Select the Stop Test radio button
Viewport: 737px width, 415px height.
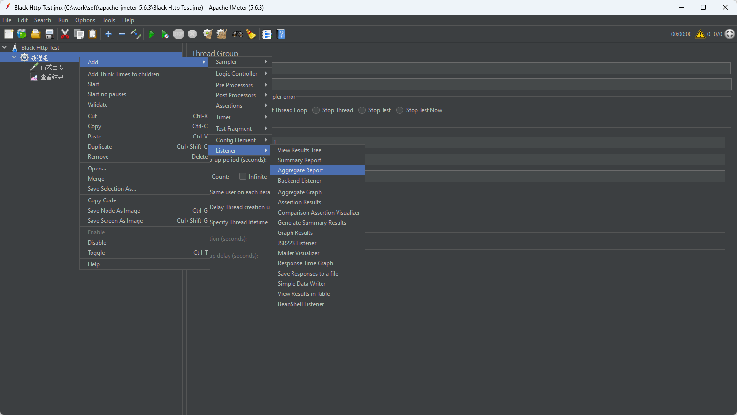point(362,110)
